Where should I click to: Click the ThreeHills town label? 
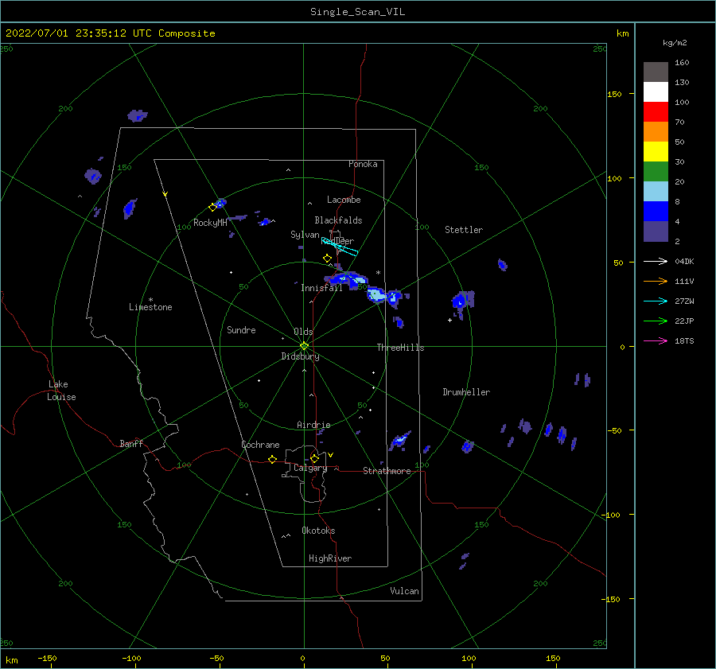click(x=400, y=348)
